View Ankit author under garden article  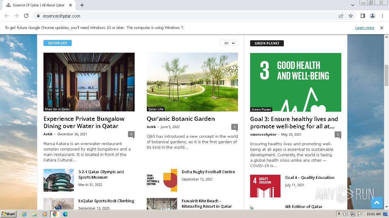[151, 127]
